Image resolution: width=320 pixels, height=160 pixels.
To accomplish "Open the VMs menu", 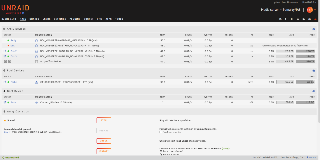I will point(100,19).
